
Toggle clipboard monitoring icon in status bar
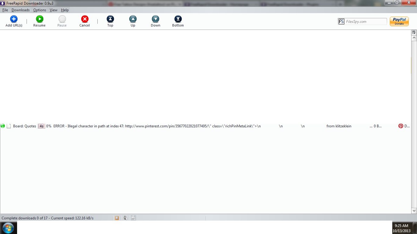[117, 218]
